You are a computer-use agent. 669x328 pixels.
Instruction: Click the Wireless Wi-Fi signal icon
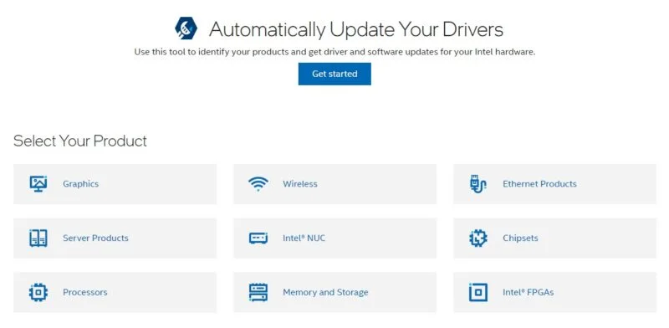[258, 183]
